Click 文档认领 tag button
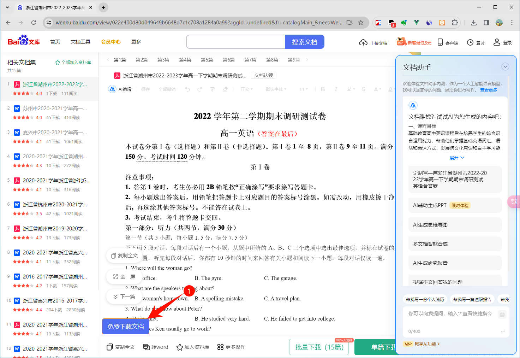Screen dimensions: 520x358 264,75
